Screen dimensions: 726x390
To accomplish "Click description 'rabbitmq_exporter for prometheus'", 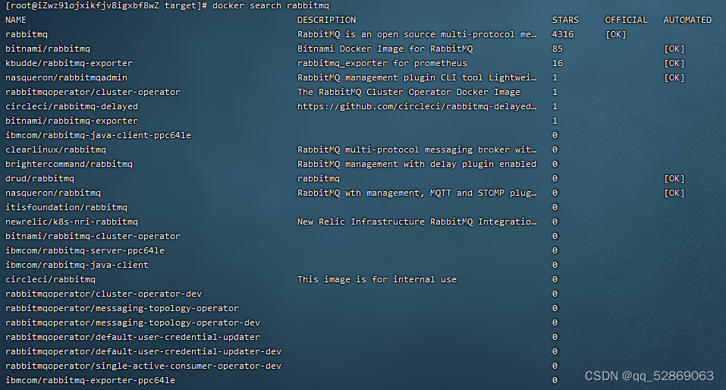I will point(382,63).
